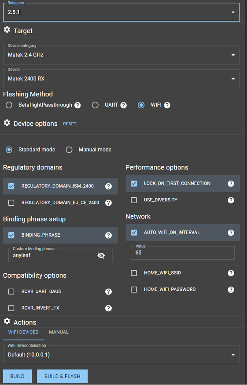
Task: Choose Standard mode
Action: point(9,150)
